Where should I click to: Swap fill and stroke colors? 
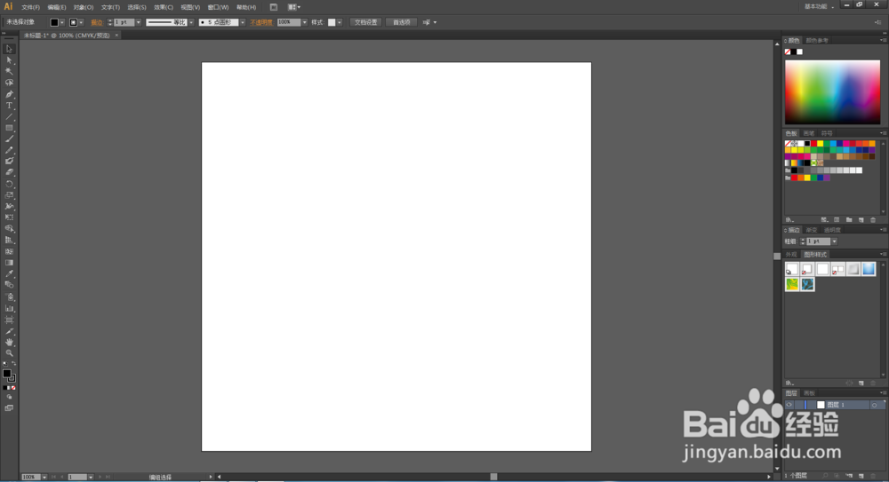click(13, 364)
